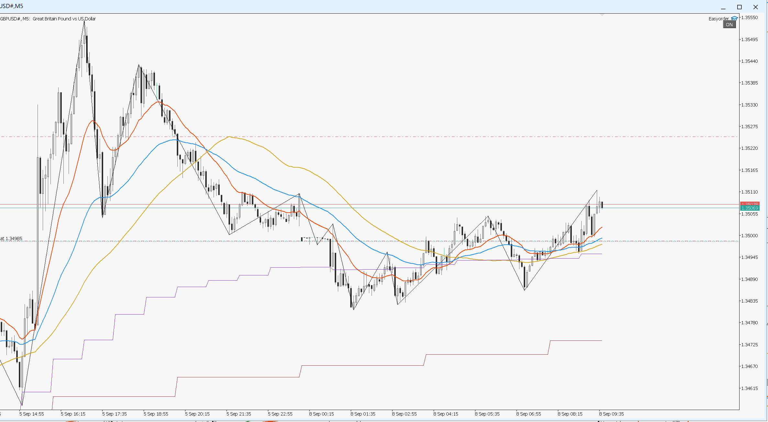Click the Easyorder text label
Viewport: 768px width, 422px height.
pyautogui.click(x=719, y=19)
